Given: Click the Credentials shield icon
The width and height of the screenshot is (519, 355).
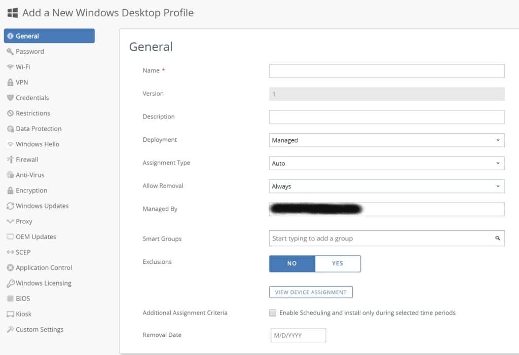Looking at the screenshot, I should tap(10, 98).
